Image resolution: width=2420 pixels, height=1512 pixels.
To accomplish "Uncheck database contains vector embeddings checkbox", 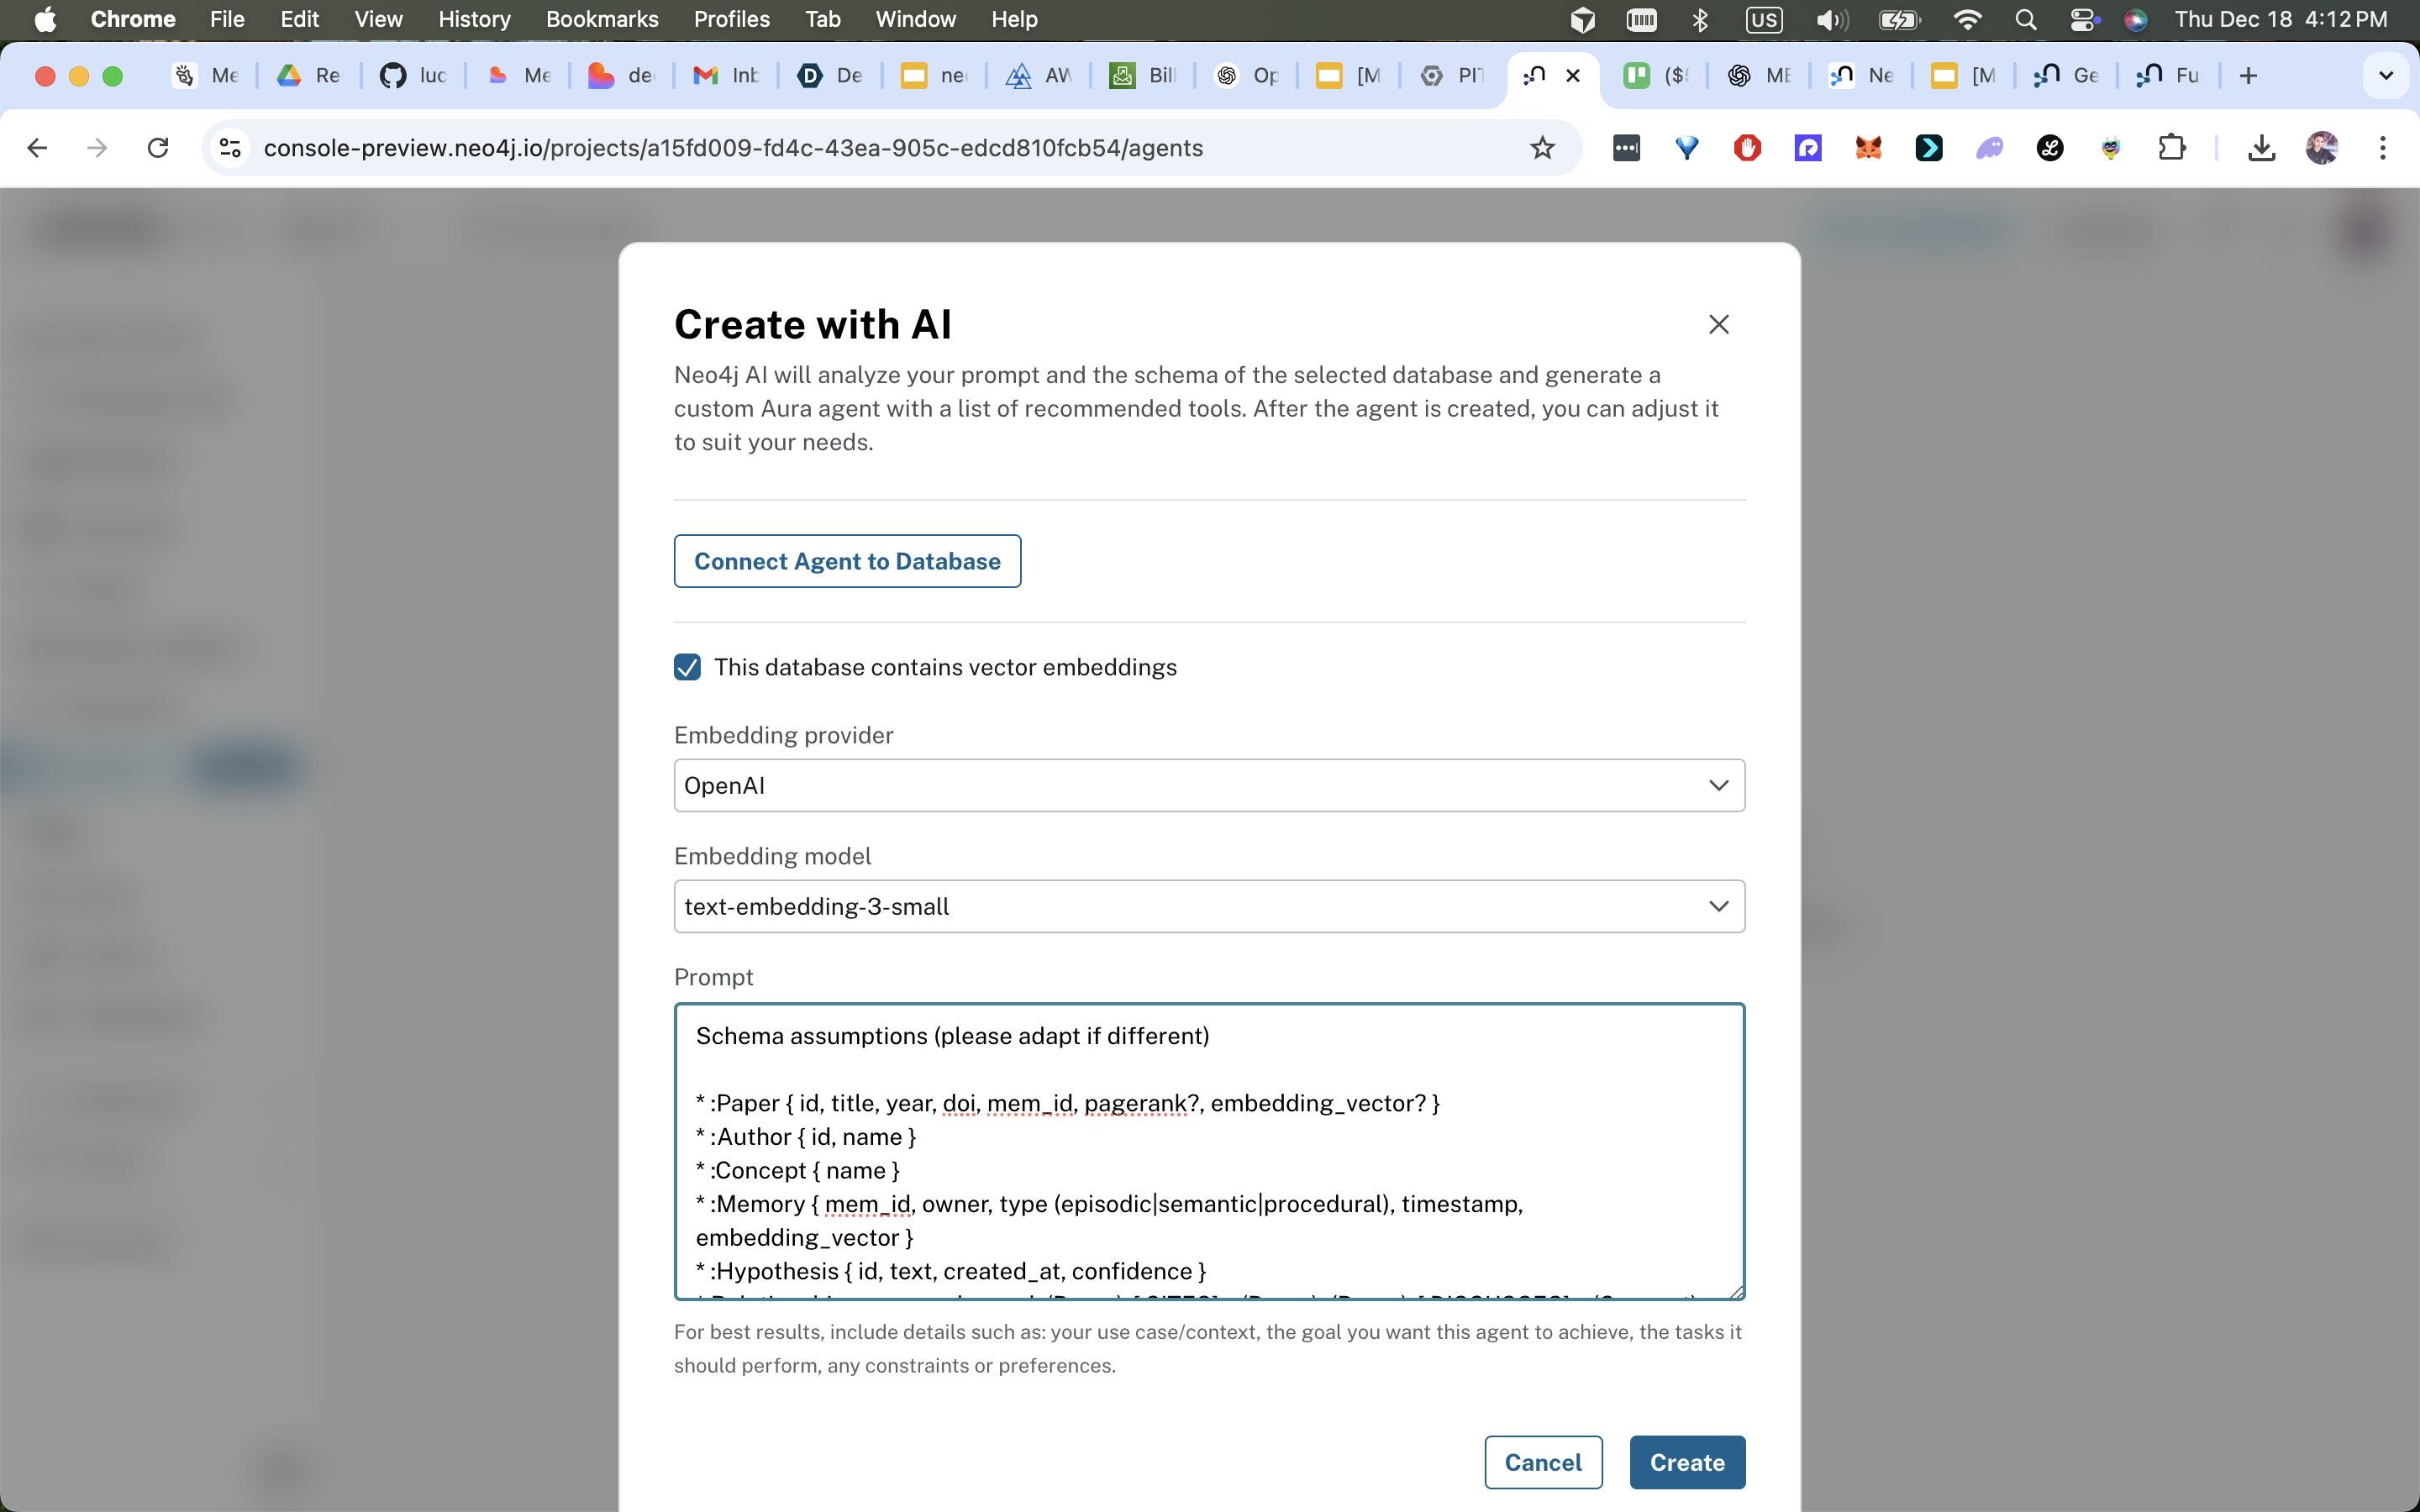I will 687,667.
